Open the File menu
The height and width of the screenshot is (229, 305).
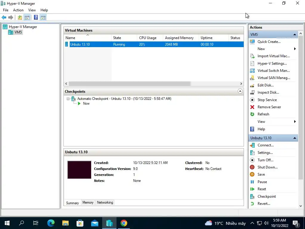coord(6,10)
